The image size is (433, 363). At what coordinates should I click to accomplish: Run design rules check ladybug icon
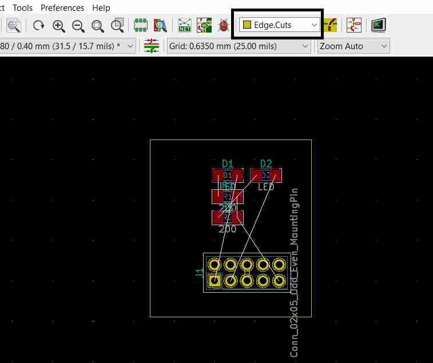(x=224, y=25)
